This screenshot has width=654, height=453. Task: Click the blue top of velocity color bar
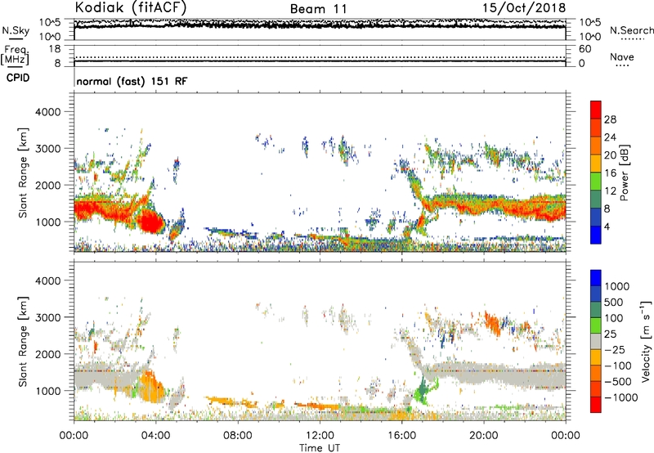pyautogui.click(x=596, y=278)
